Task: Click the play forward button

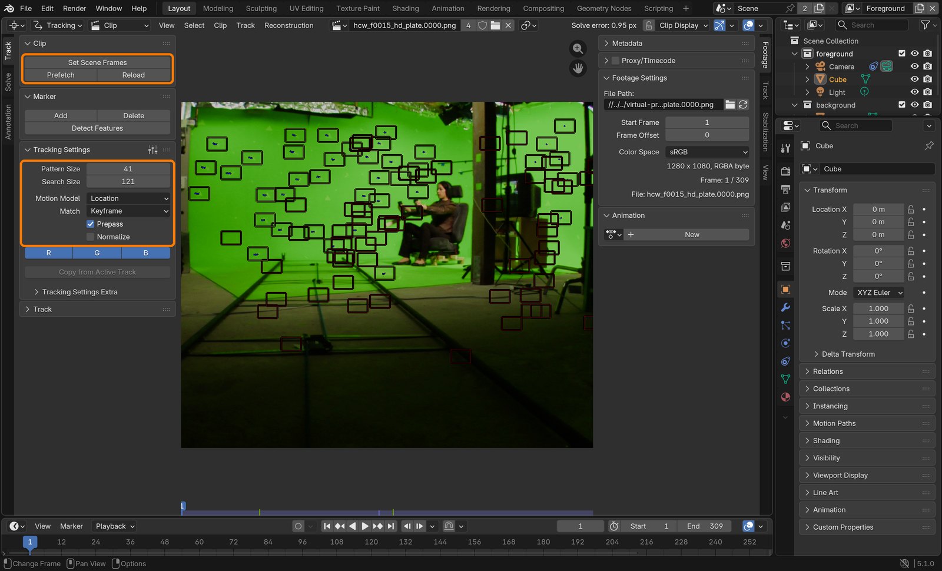Action: pos(365,526)
